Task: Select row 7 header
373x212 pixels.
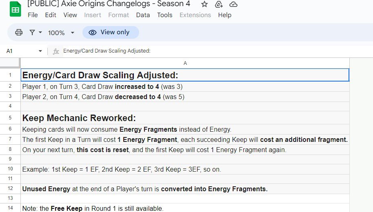Action: 10,139
